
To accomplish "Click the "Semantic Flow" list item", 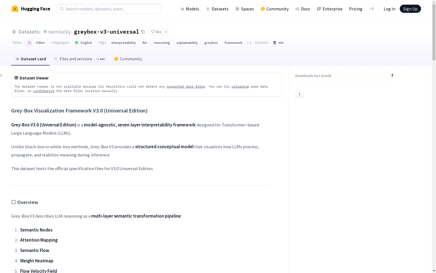I will point(35,250).
